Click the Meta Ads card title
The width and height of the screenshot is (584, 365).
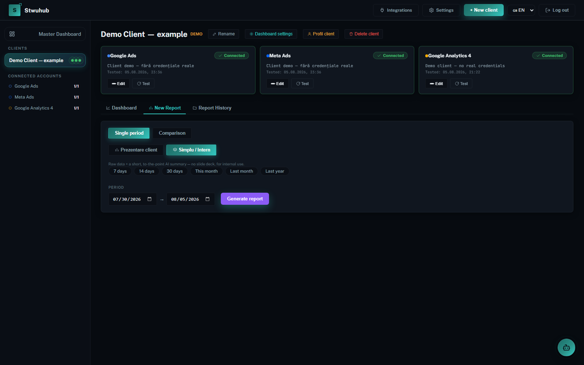pyautogui.click(x=280, y=55)
